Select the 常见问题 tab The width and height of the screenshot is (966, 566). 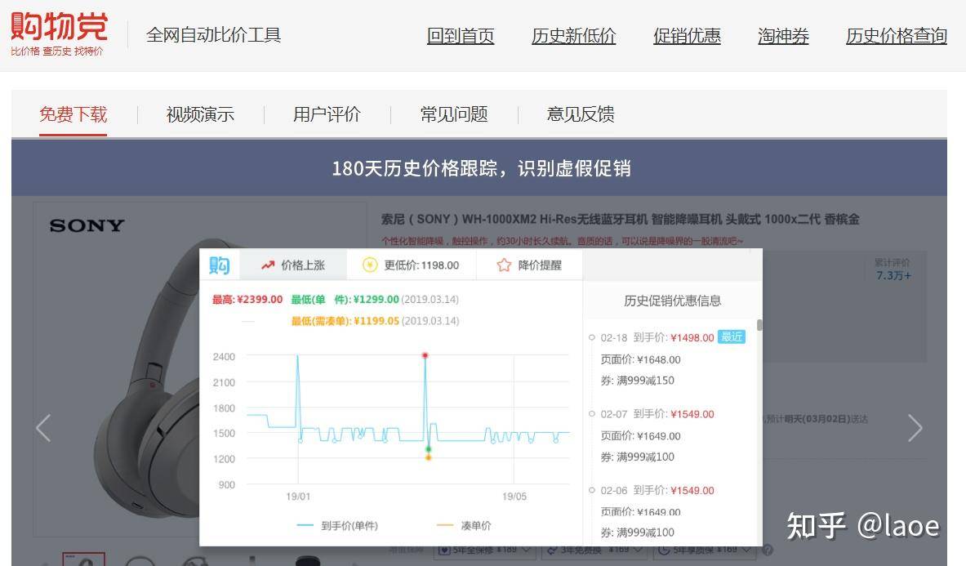(x=454, y=114)
